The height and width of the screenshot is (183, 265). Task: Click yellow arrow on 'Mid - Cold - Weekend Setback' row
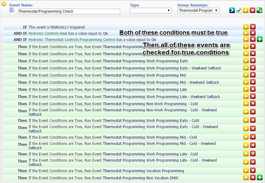click(x=246, y=145)
